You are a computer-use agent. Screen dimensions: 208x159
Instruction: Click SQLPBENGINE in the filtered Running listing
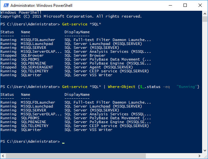coord(33,122)
